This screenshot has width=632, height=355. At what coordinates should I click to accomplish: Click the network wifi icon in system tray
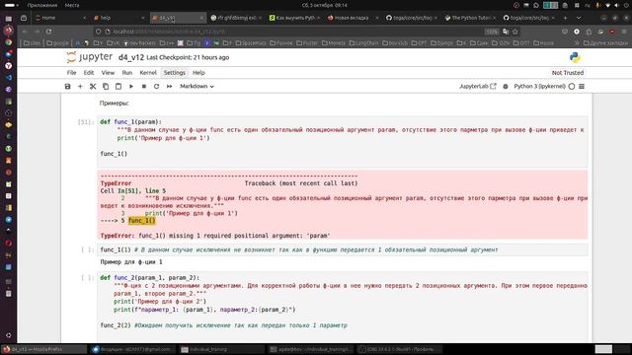607,5
